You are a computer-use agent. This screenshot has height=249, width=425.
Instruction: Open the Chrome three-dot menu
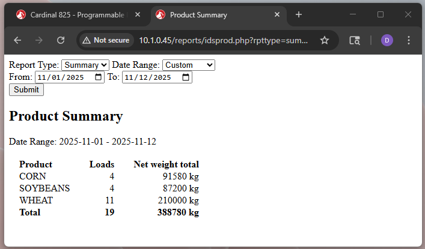coord(409,40)
